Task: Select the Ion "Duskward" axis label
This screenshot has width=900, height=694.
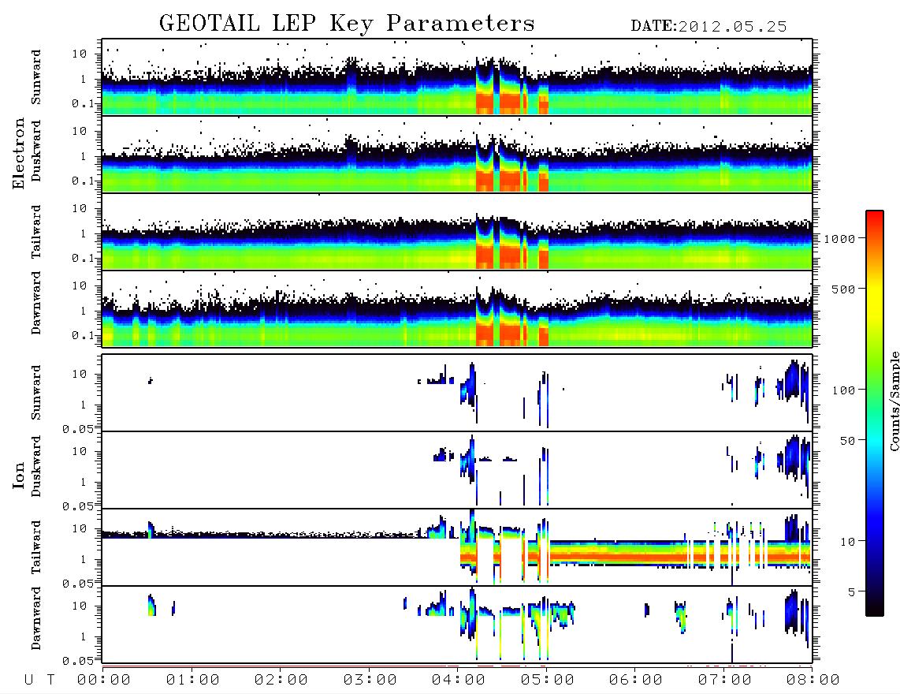Action: coord(35,466)
